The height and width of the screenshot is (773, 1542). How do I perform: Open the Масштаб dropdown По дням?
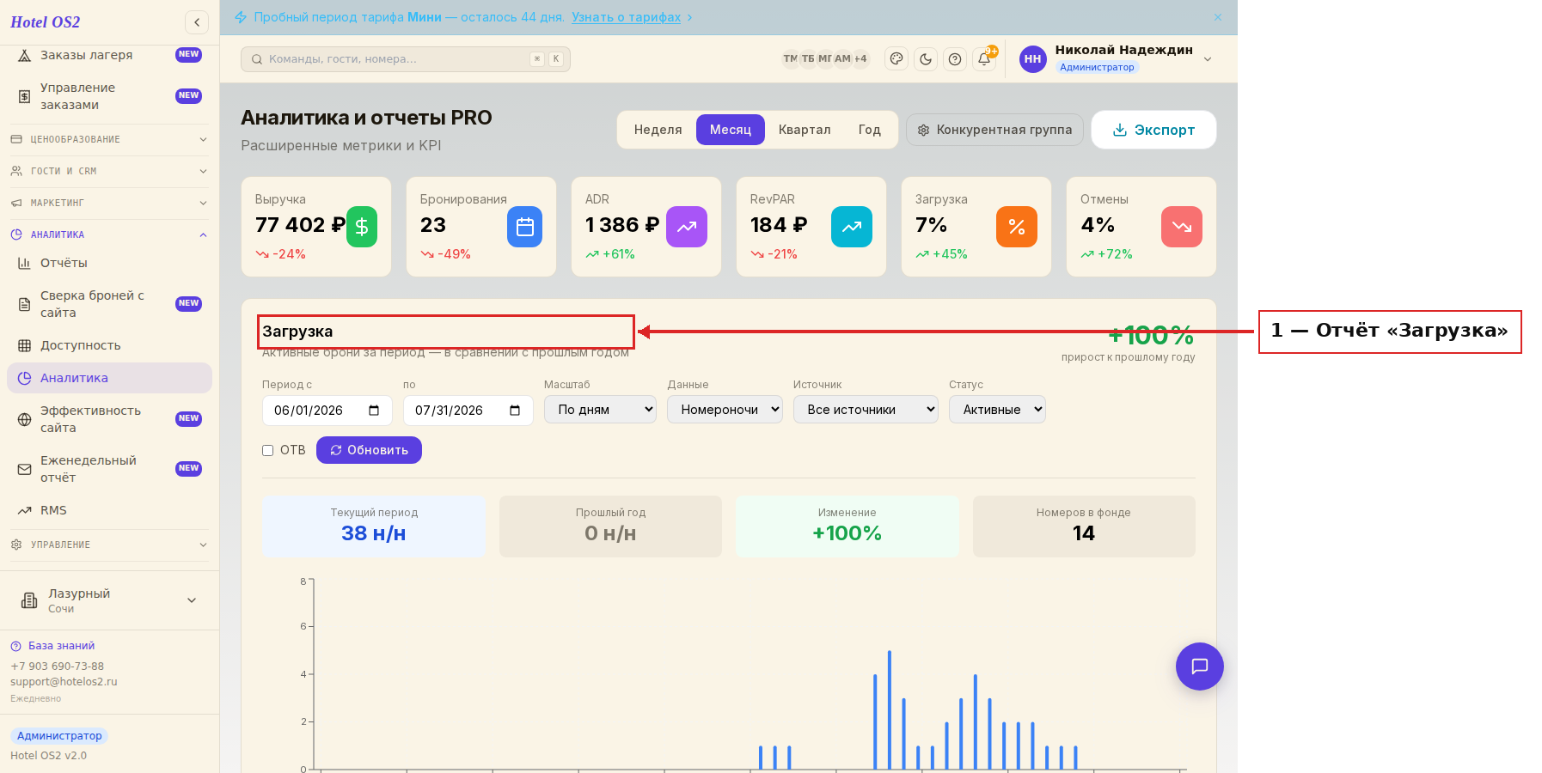tap(600, 410)
